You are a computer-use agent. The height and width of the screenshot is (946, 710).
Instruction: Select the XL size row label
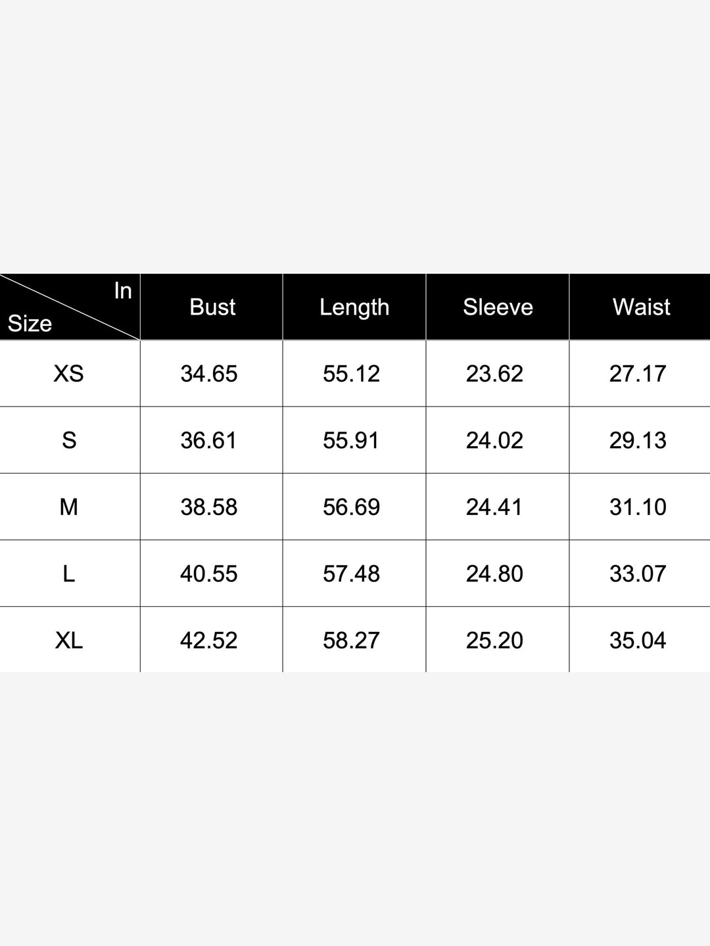coord(69,640)
